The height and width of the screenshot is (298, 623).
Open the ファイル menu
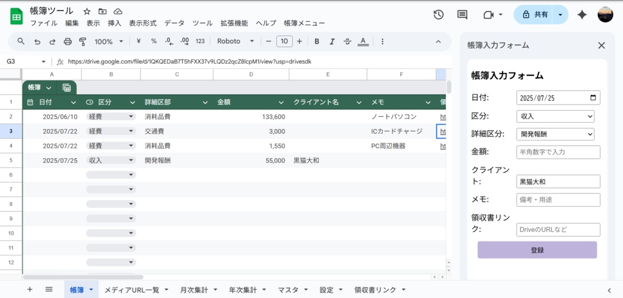tap(44, 23)
